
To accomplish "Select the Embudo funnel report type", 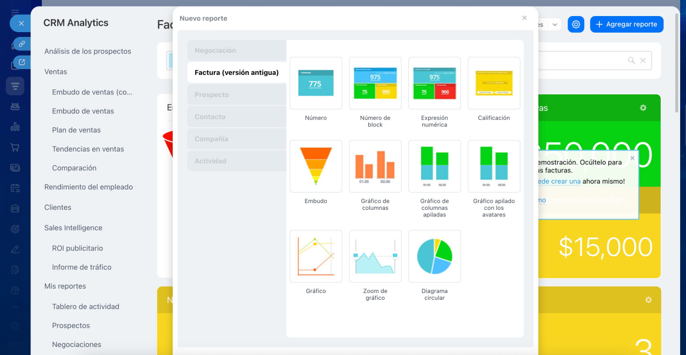I will click(316, 167).
